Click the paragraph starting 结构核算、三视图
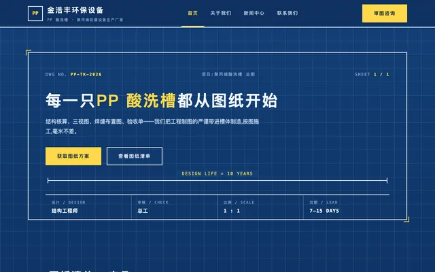 coord(152,126)
